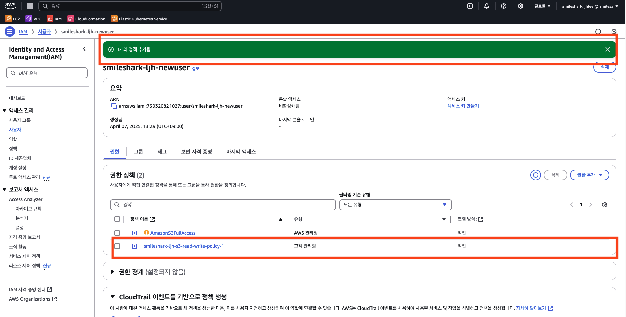Open the 권한 추가 dropdown button
Screen dimensions: 626x317
tap(589, 175)
